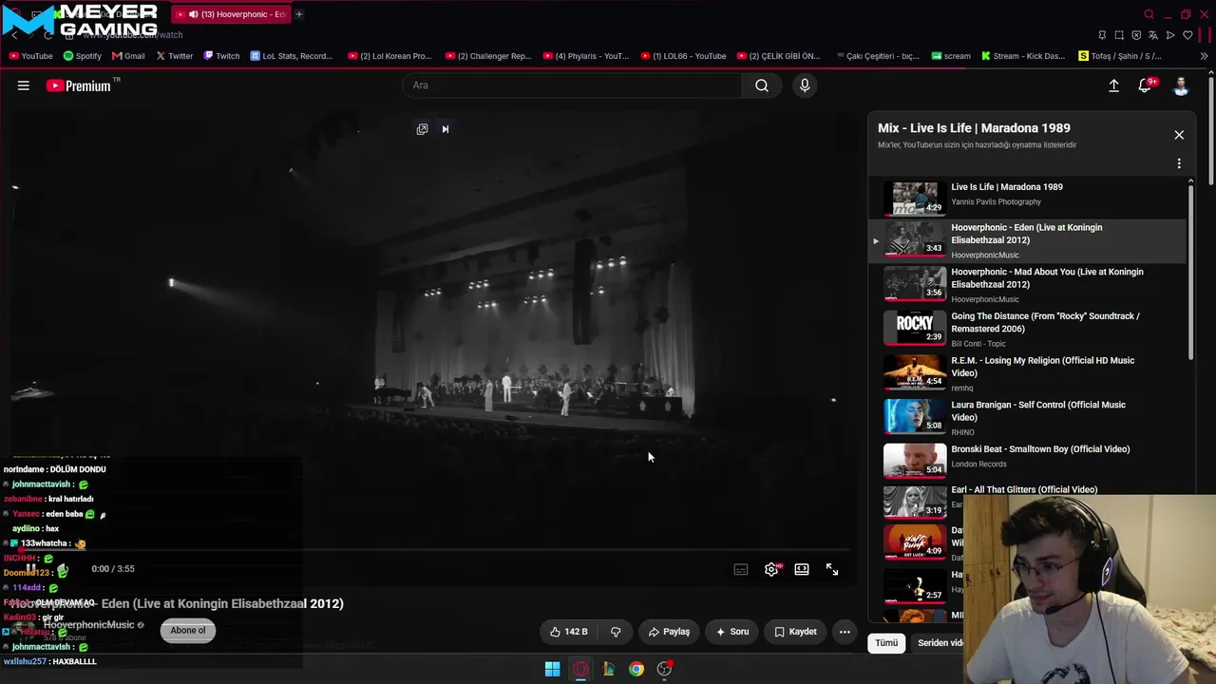Like the video with 142 B likes

[x=568, y=632]
